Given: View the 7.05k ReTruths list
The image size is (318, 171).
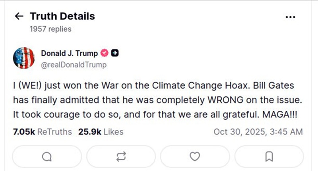Looking at the screenshot, I should point(42,132).
